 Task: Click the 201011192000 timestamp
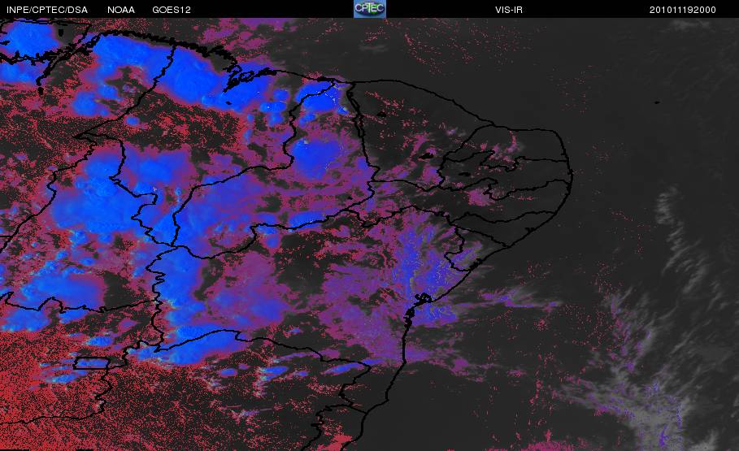682,10
